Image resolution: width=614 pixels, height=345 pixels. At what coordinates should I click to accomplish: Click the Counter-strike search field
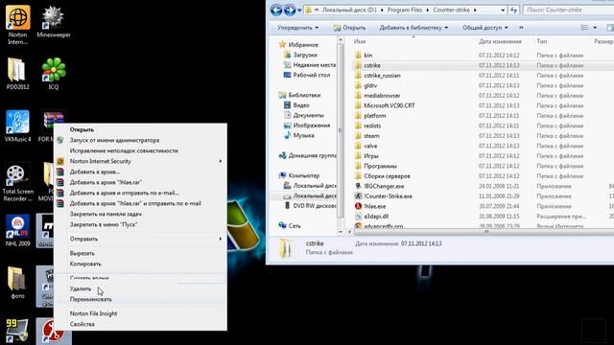coord(569,11)
